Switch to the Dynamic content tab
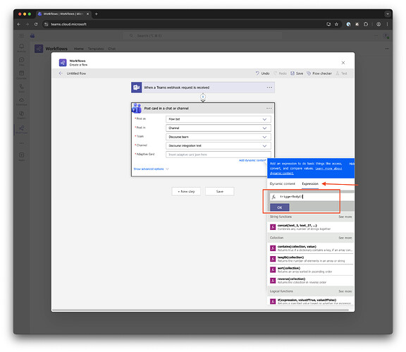The image size is (406, 352). click(282, 184)
